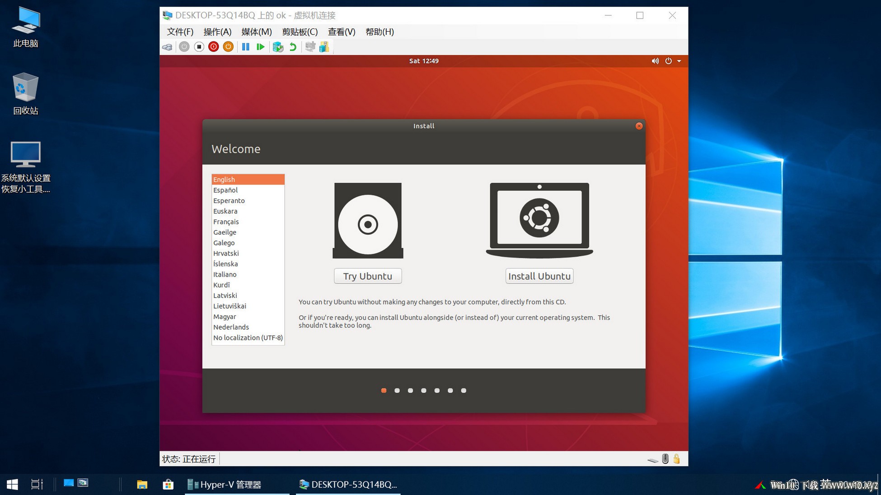This screenshot has height=495, width=881.
Task: Open the 查看(V) menu
Action: (x=342, y=32)
